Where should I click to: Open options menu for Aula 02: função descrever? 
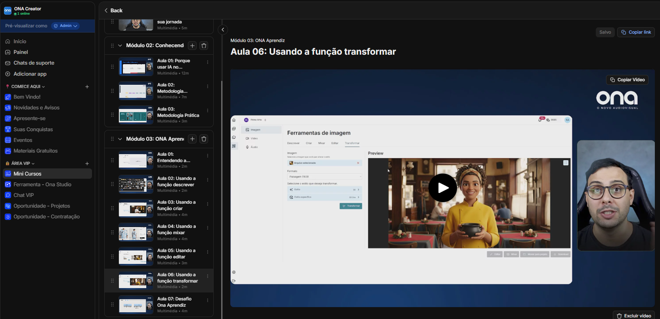click(x=208, y=180)
